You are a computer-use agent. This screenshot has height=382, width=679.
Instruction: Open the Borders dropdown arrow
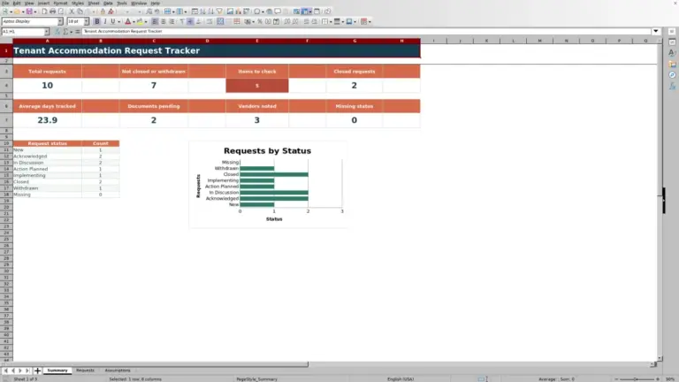(x=331, y=21)
